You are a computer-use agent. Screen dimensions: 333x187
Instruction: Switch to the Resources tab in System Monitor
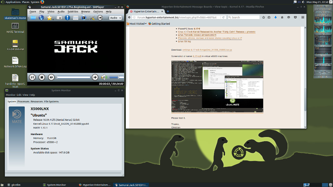[x=36, y=102]
